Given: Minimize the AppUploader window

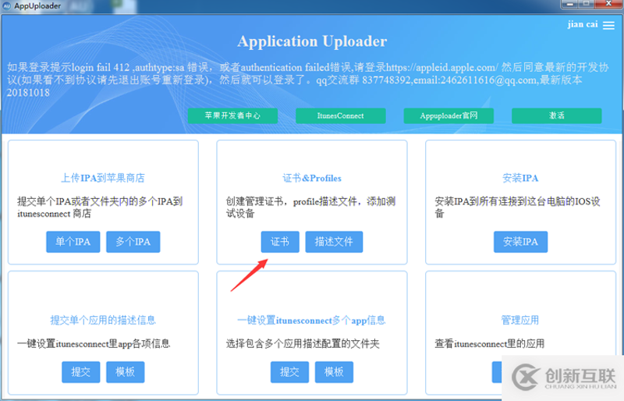Looking at the screenshot, I should pos(570,4).
